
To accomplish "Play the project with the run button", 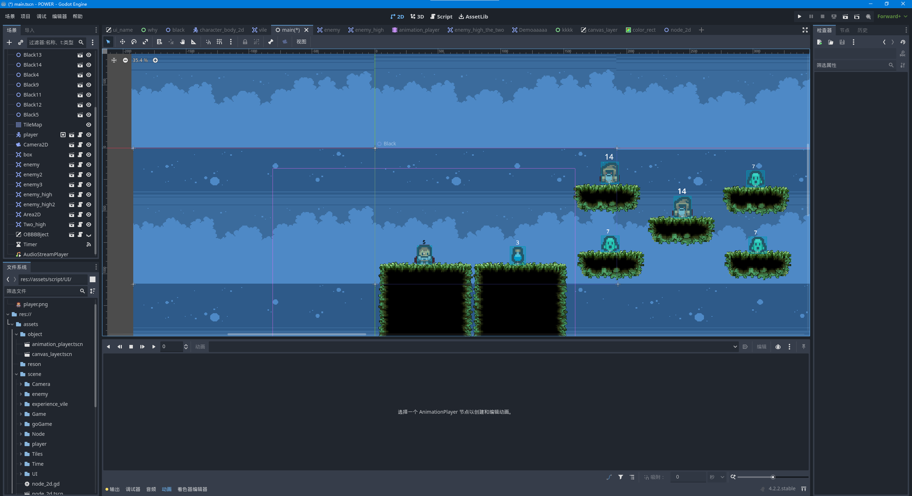I will 799,16.
